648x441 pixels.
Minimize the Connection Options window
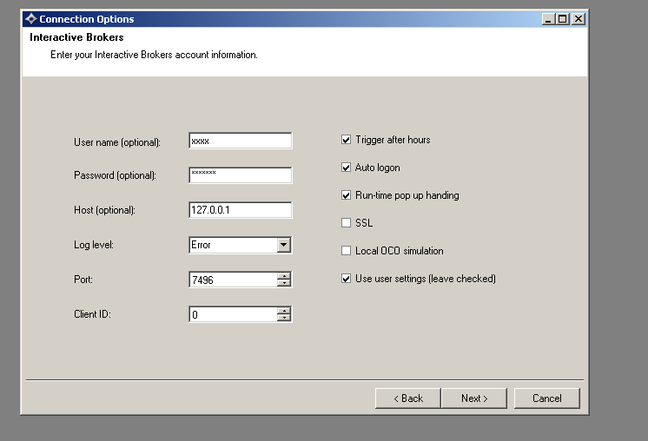(x=548, y=19)
